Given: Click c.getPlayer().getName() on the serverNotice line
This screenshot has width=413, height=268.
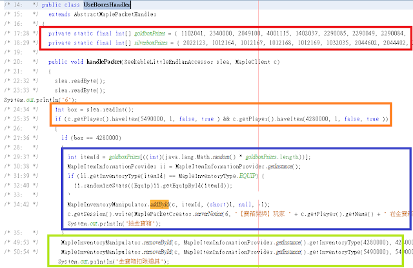Looking at the screenshot, I should (337, 214).
